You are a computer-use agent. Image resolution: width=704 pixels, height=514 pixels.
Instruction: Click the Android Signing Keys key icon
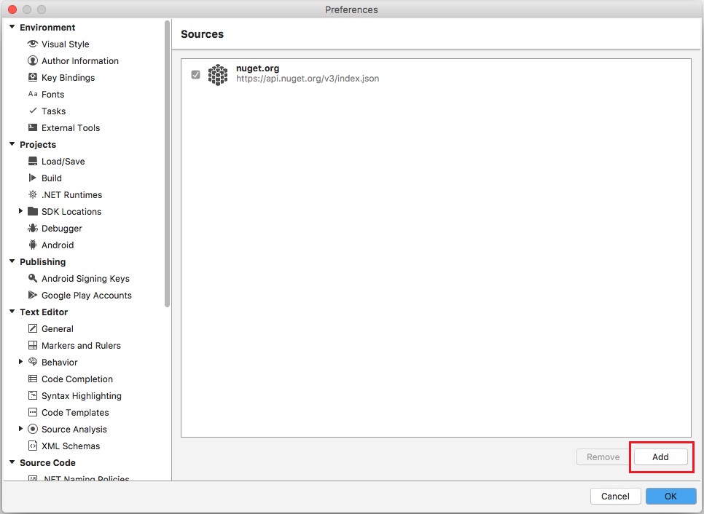coord(32,279)
